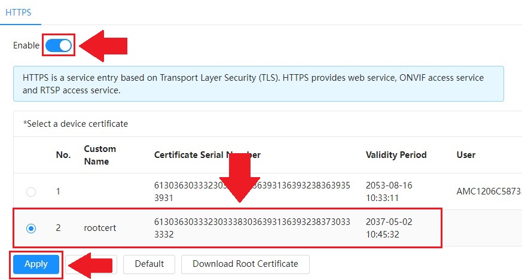Click the No. column header

click(x=63, y=155)
